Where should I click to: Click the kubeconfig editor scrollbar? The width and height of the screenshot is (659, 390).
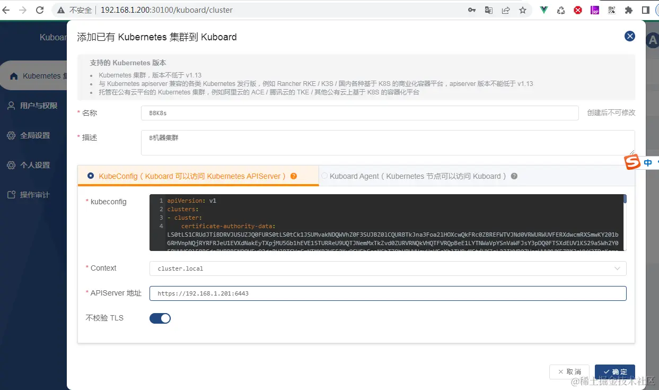click(625, 199)
